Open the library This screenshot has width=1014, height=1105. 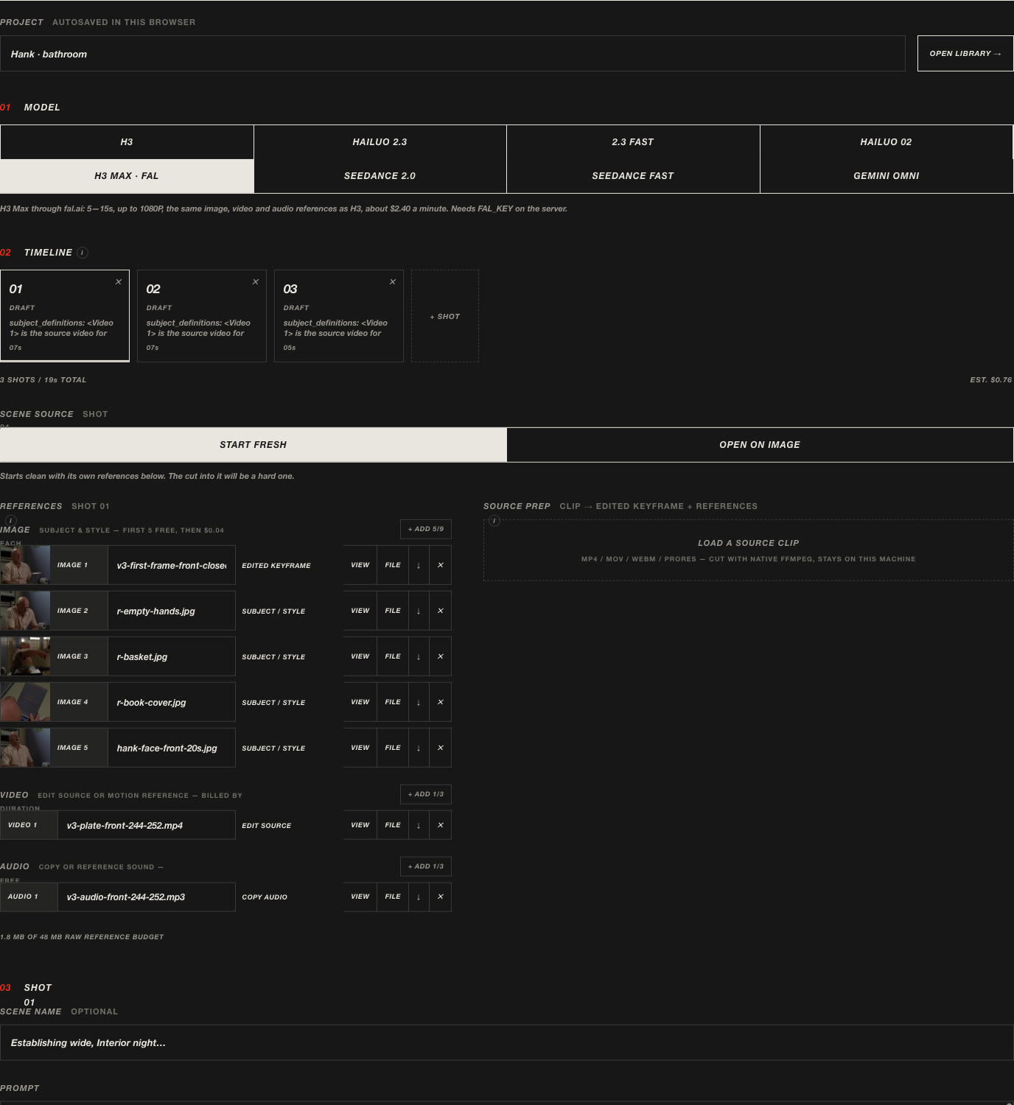[965, 54]
